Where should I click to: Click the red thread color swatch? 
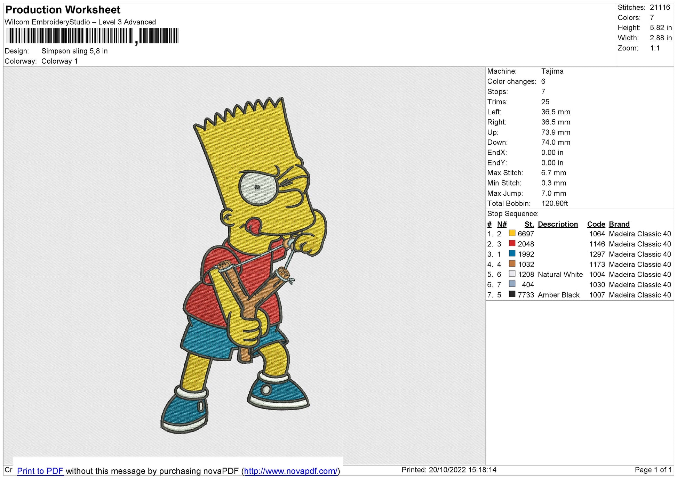coord(512,243)
